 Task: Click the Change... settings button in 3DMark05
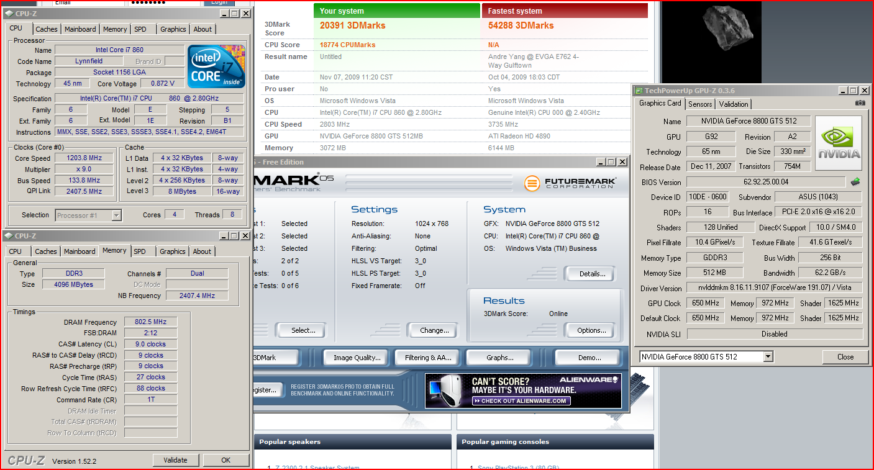(x=432, y=330)
